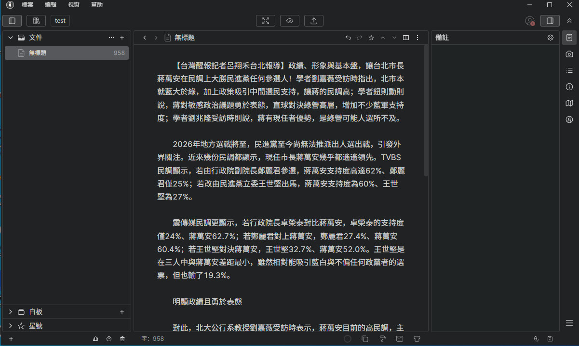579x346 pixels.
Task: Open 備註 panel settings gear
Action: point(550,37)
